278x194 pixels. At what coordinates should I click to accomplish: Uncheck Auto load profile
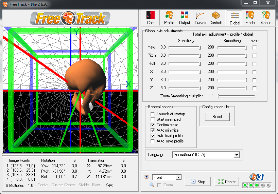(153, 136)
